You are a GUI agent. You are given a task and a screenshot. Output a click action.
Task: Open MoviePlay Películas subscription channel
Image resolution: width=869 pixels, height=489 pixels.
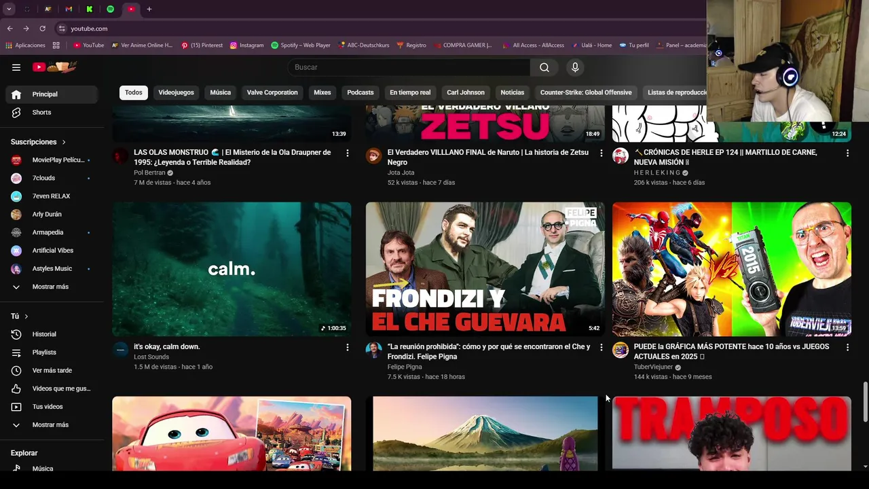click(x=52, y=160)
